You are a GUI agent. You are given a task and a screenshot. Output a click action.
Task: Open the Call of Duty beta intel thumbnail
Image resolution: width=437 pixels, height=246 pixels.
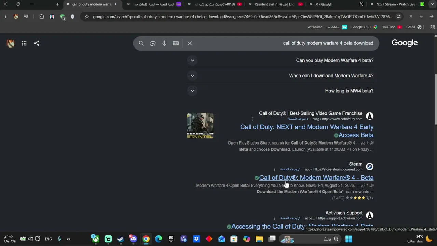[x=200, y=126]
